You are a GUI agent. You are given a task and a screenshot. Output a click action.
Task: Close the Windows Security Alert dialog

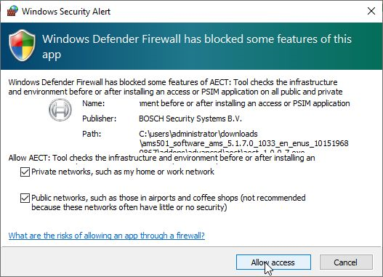click(371, 11)
